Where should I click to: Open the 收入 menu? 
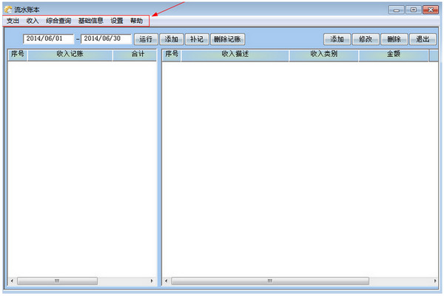tap(33, 21)
